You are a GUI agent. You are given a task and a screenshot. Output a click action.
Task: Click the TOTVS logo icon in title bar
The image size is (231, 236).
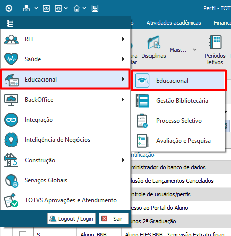click(9, 8)
